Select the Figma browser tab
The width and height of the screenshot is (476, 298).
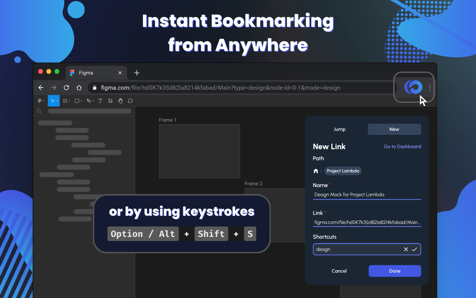tap(96, 73)
